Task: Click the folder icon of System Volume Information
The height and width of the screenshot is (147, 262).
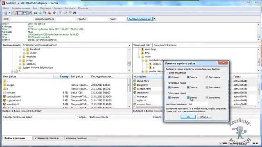Action: (20, 67)
